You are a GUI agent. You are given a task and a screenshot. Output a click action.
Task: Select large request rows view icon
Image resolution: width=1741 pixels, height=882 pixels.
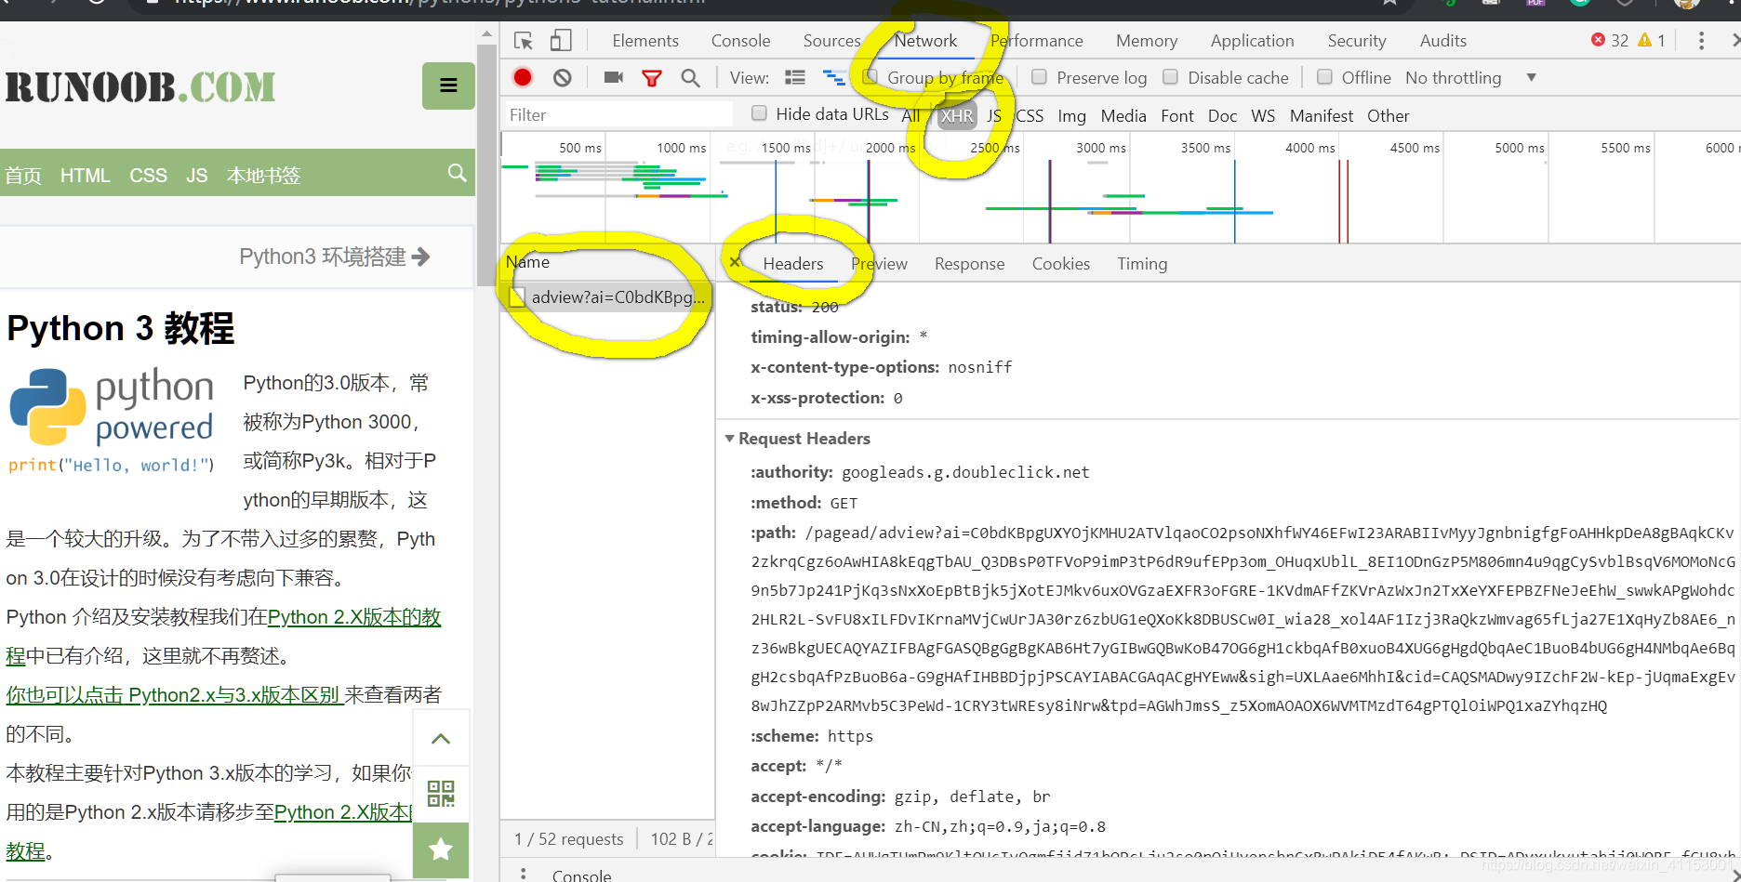pyautogui.click(x=795, y=78)
